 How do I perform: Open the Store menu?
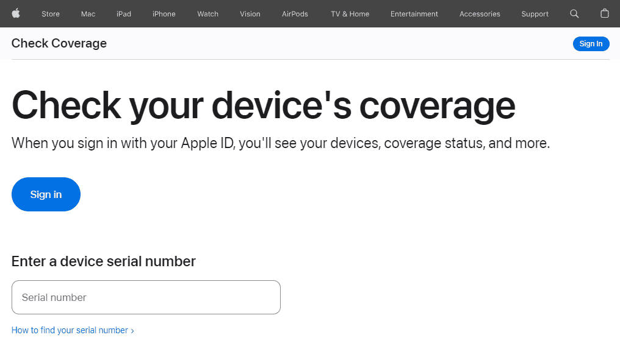click(x=51, y=14)
